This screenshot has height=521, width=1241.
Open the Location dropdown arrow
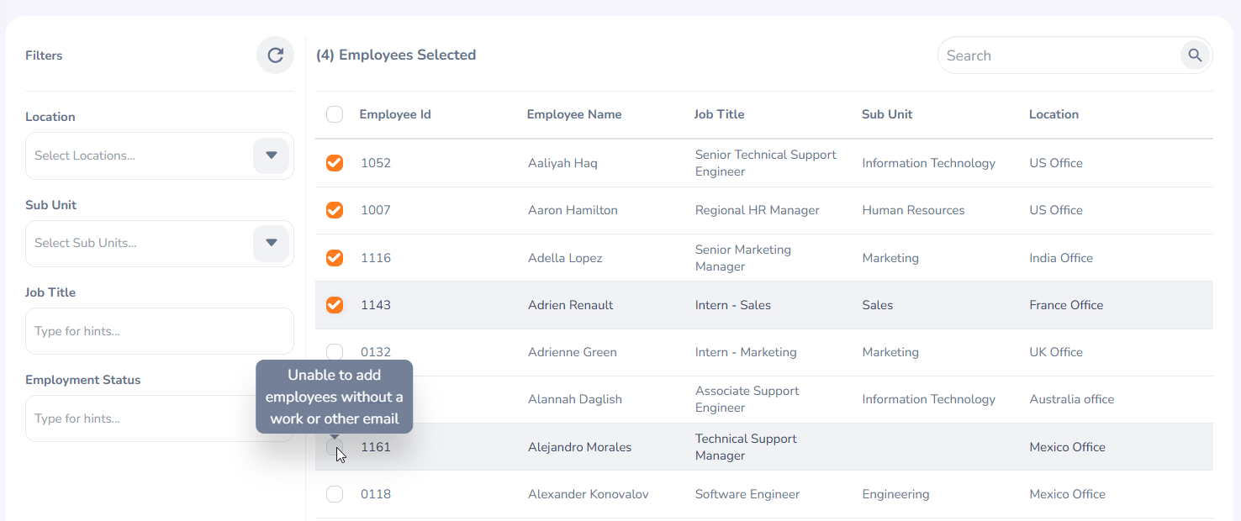[x=271, y=155]
